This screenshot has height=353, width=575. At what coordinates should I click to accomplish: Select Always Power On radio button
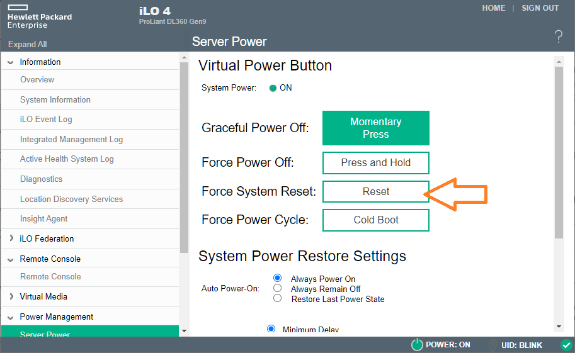[x=278, y=278]
